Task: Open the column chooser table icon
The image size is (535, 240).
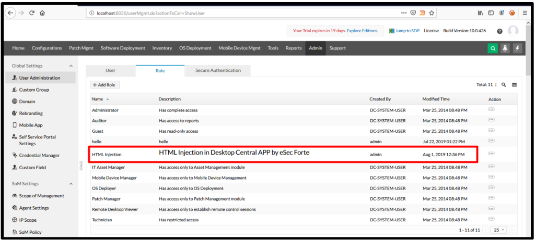Action: tap(514, 85)
